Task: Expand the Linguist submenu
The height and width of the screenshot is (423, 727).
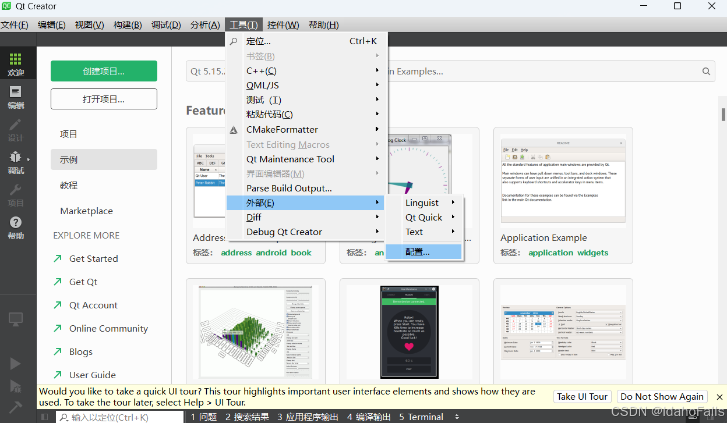Action: coord(424,202)
